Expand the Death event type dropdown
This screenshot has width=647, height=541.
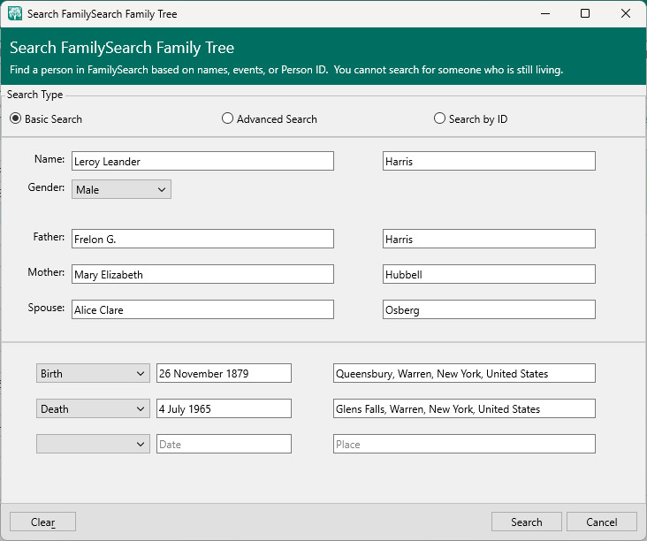pyautogui.click(x=93, y=409)
